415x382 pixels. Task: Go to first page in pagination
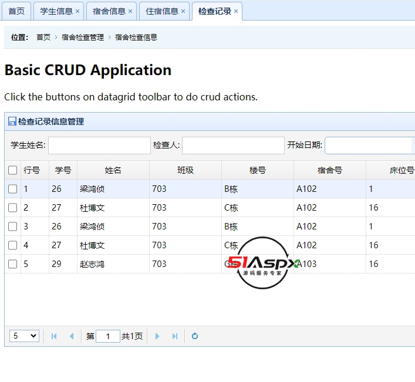click(x=54, y=336)
